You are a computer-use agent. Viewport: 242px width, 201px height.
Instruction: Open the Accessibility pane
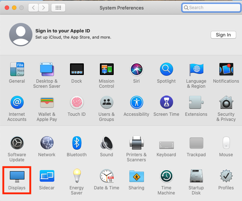136,103
